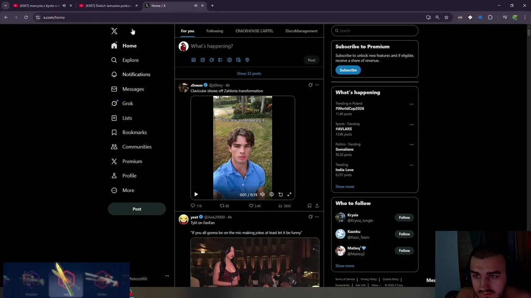Viewport: 531px width, 298px height.
Task: Open more options on J0hnny's post
Action: pos(317,85)
